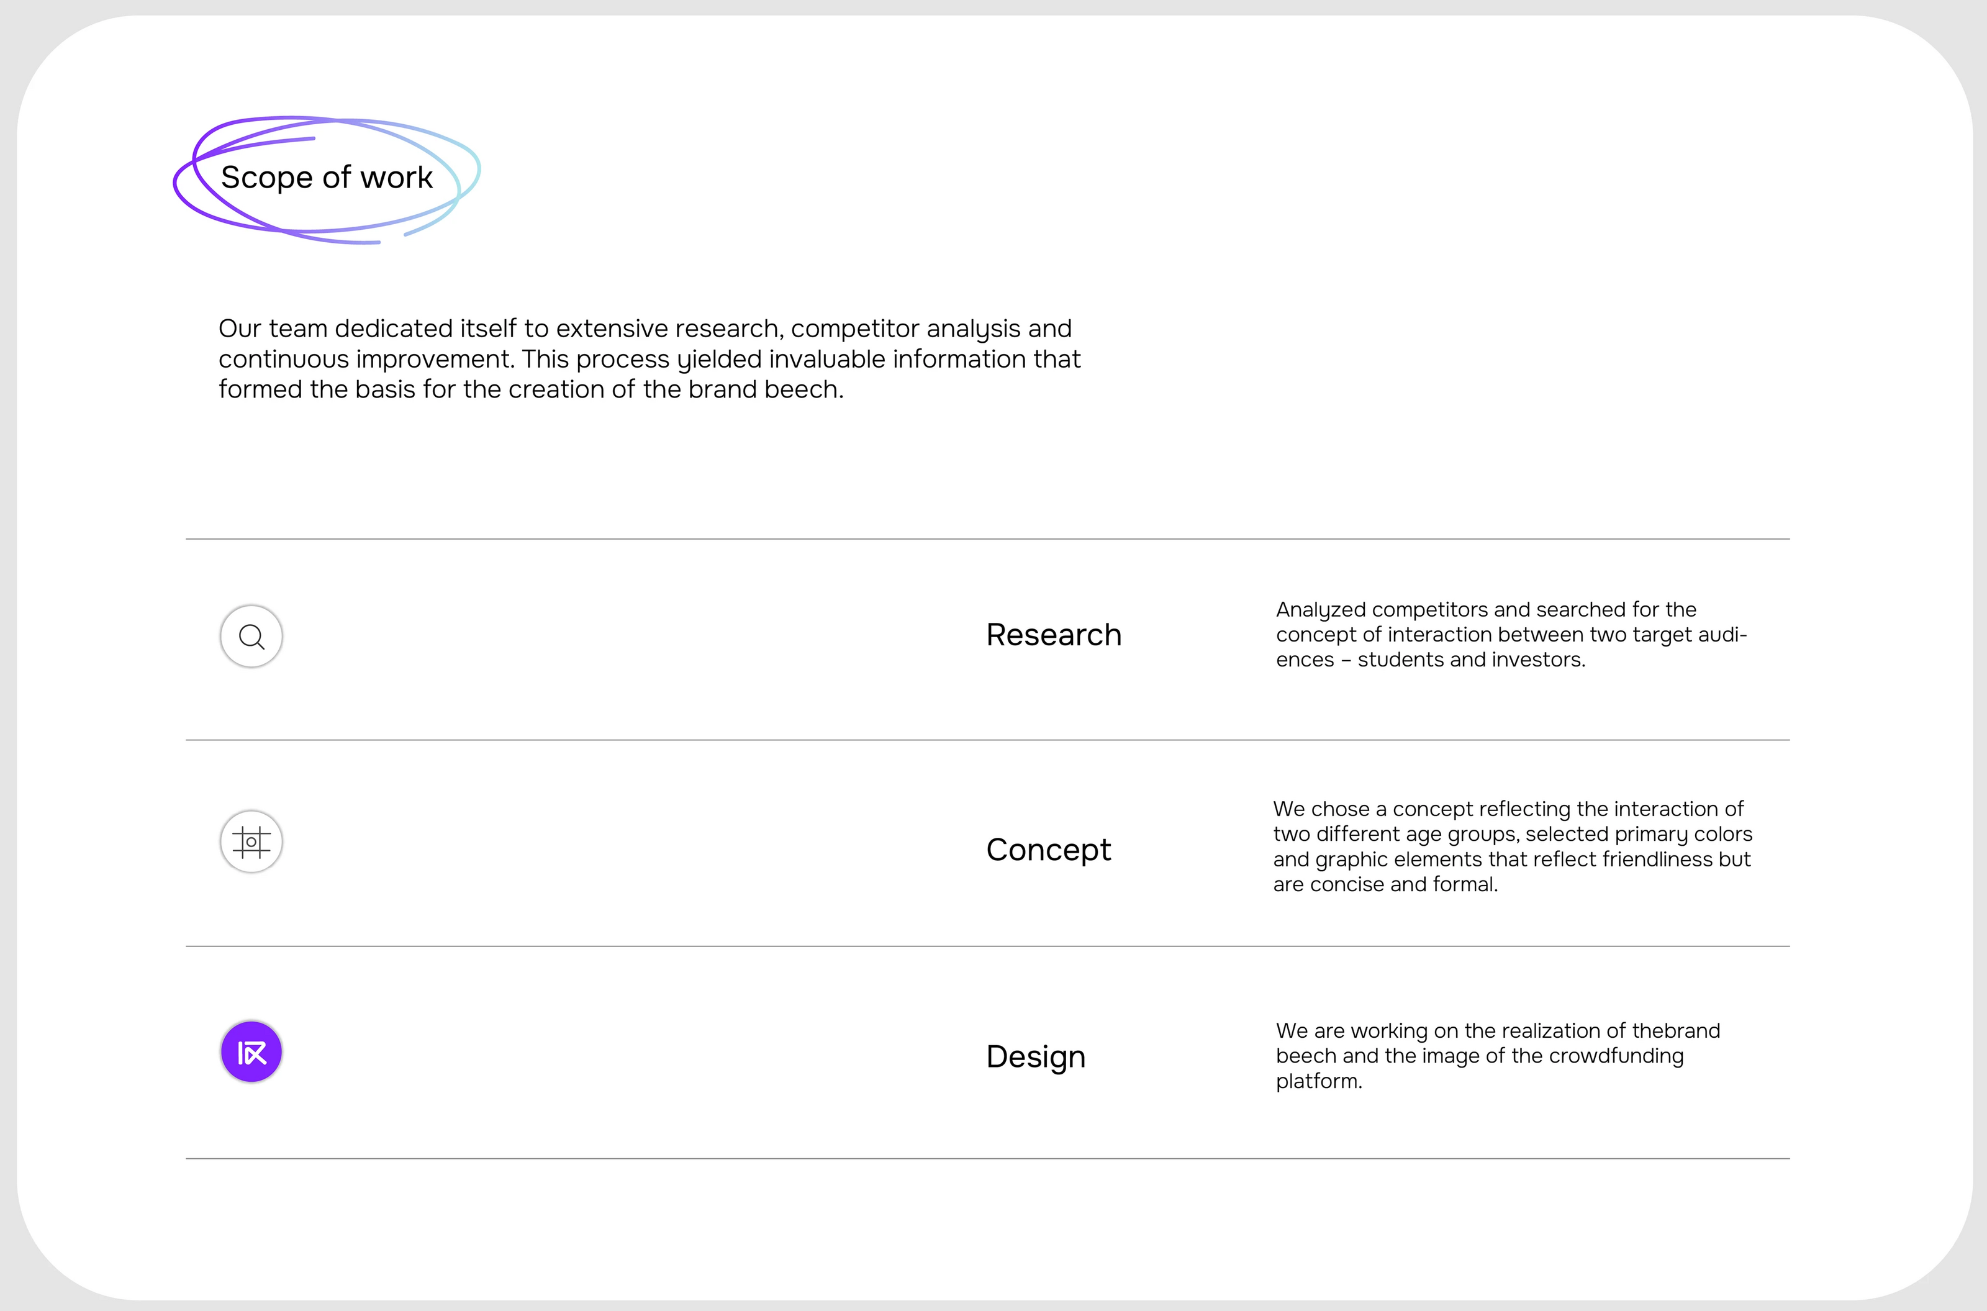Click the grid Concept icon
This screenshot has height=1311, width=1987.
pyautogui.click(x=251, y=841)
